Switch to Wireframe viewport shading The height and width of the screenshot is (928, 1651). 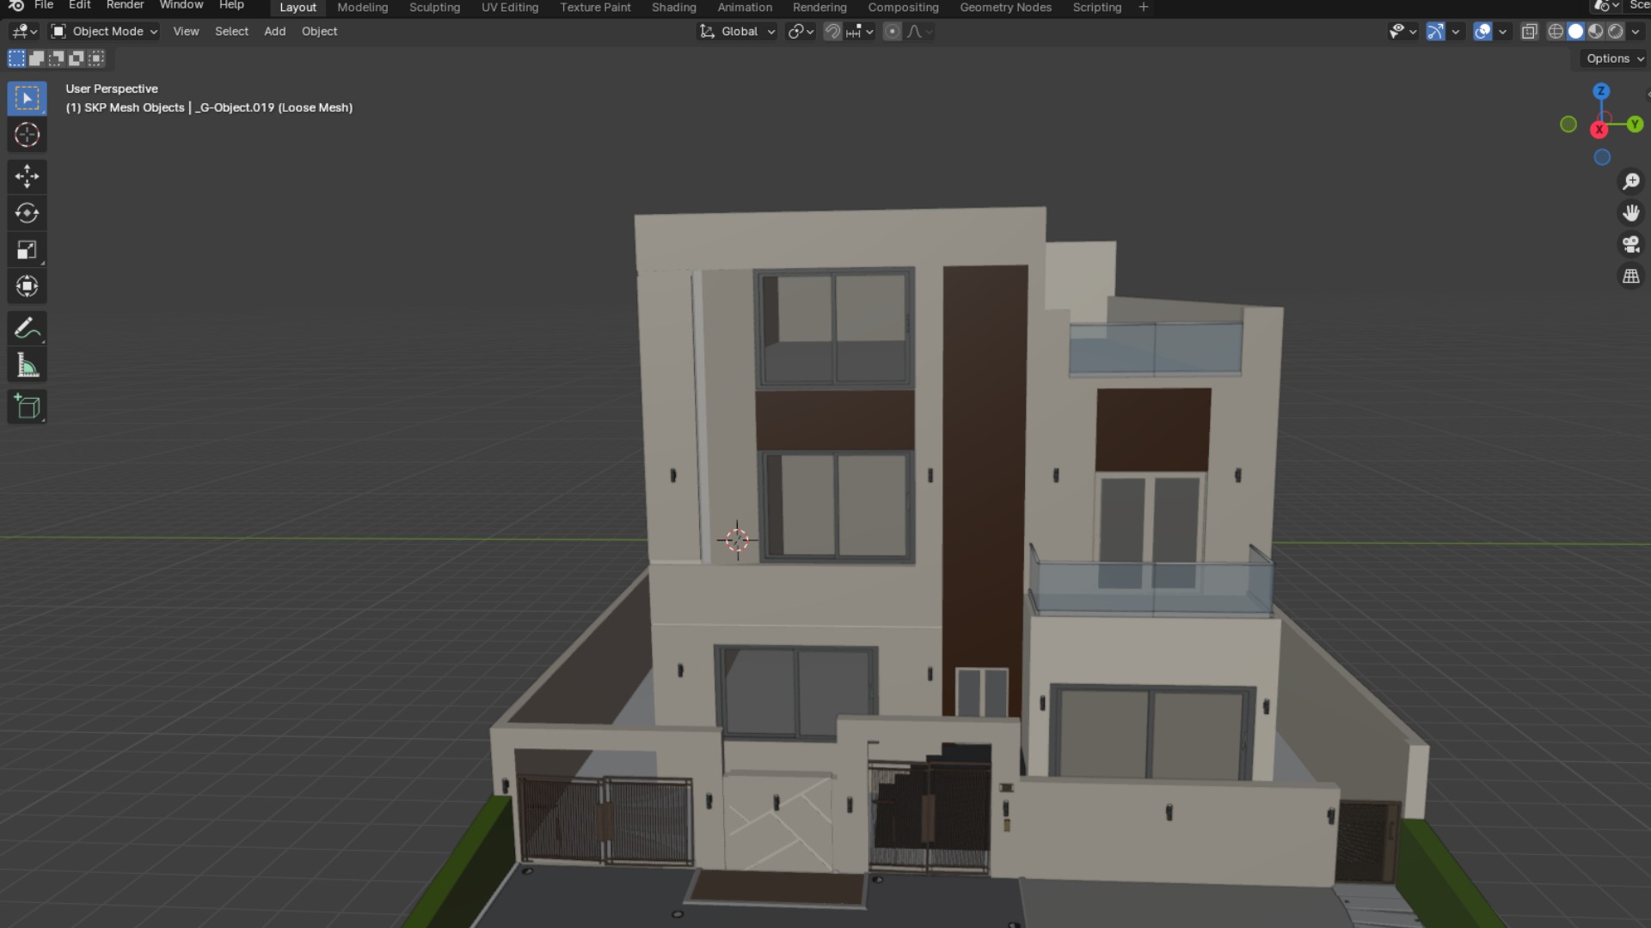coord(1556,32)
